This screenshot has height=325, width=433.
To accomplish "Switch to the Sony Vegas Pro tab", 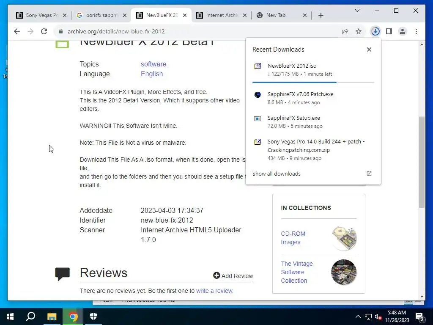I will [42, 15].
